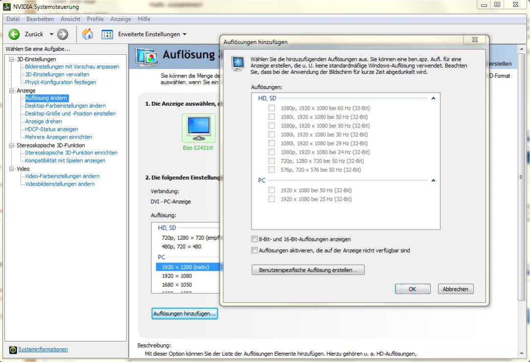Image resolution: width=530 pixels, height=362 pixels.
Task: Open the Profile menu
Action: coord(95,19)
